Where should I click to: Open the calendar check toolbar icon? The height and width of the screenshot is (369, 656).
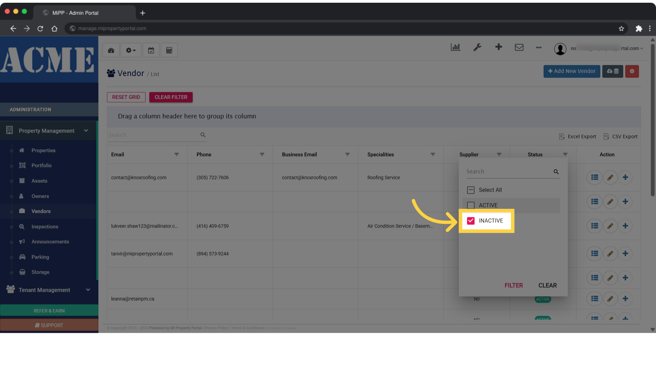pos(151,50)
